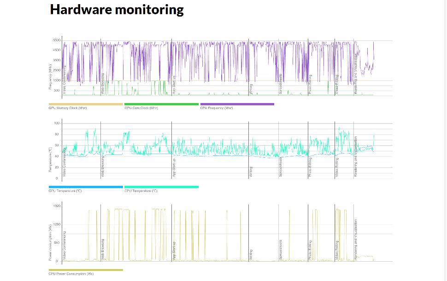Select Video Conferencing marker in temperature chart
The height and width of the screenshot is (281, 447).
[64, 163]
